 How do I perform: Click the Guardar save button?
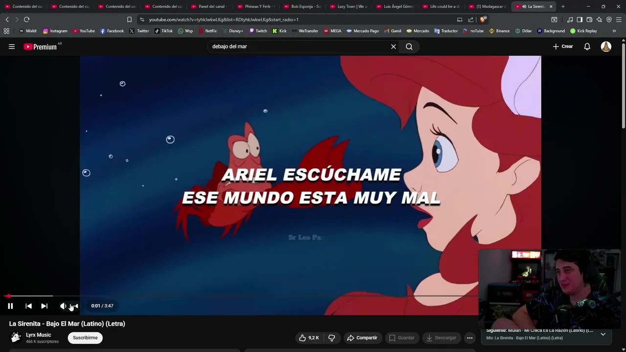402,338
